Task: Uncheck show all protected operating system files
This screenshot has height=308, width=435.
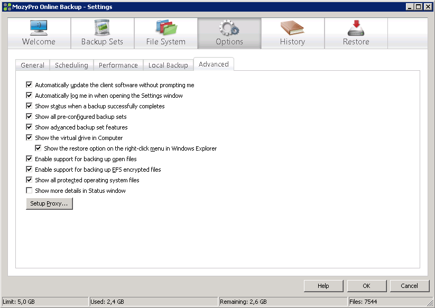Action: coord(29,180)
